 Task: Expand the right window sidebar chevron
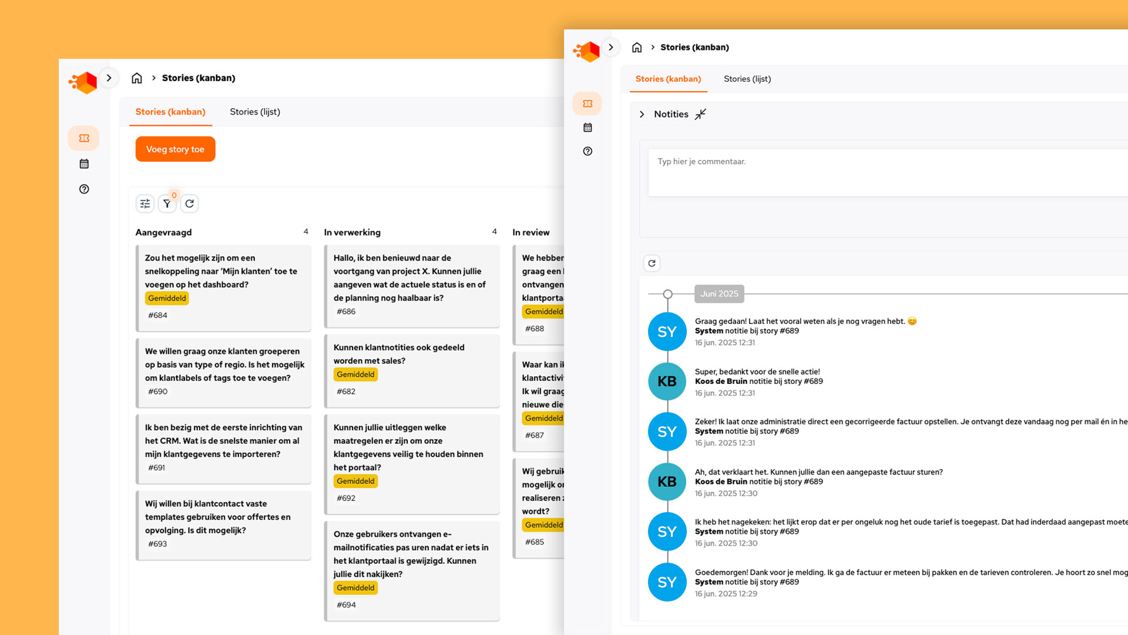(610, 47)
